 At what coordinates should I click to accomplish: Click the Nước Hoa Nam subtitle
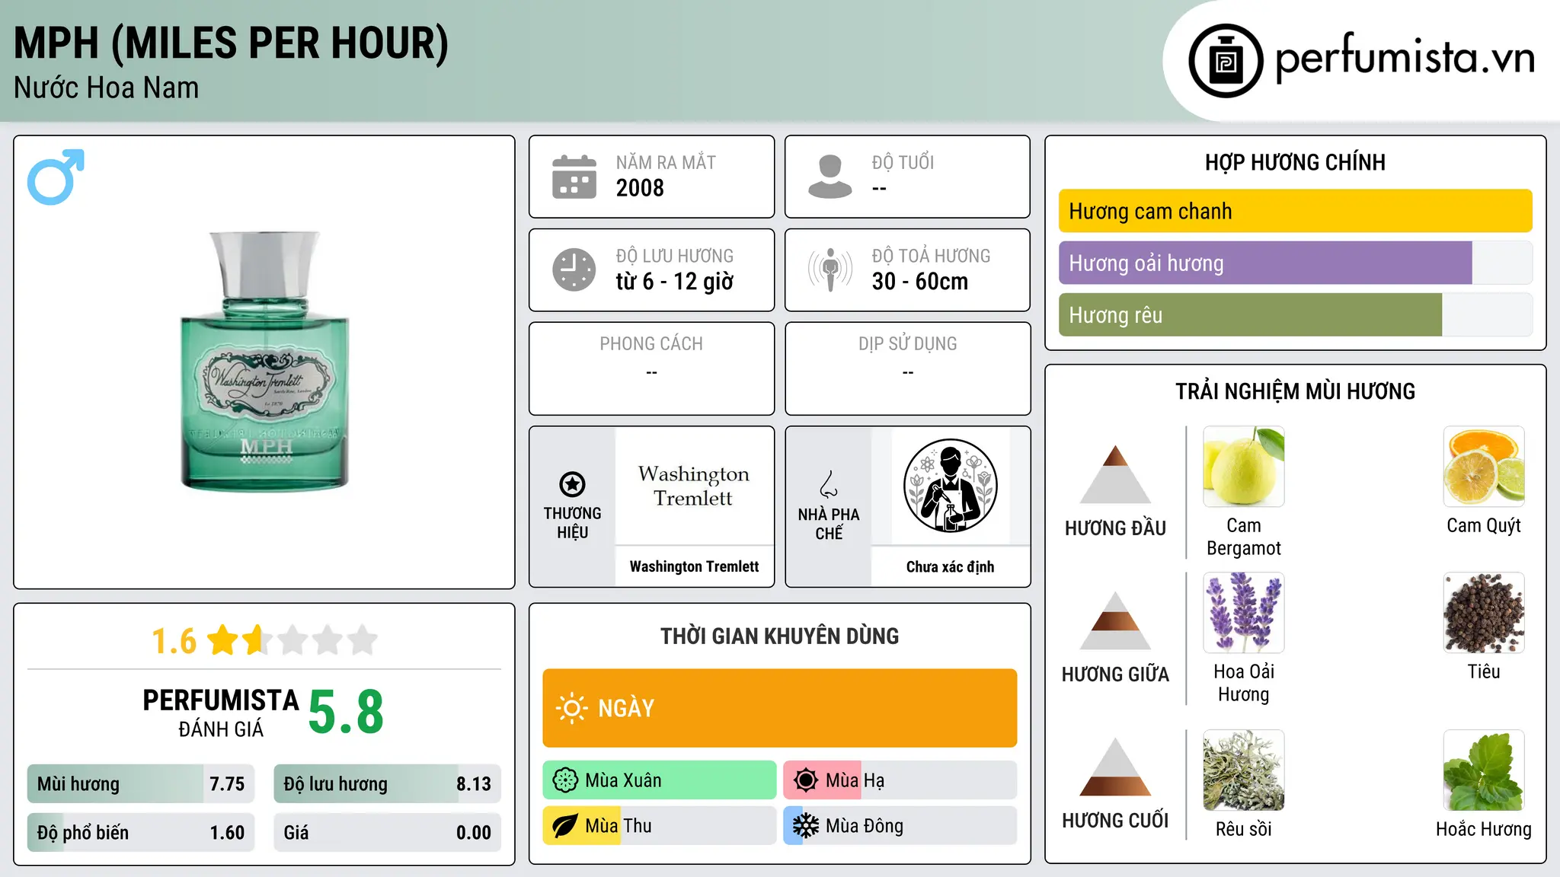[x=107, y=88]
